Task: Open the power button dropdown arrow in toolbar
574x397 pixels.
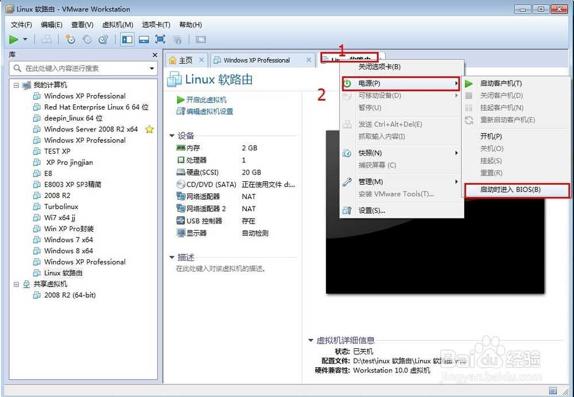Action: tap(25, 39)
